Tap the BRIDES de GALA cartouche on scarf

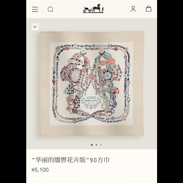coord(91,103)
